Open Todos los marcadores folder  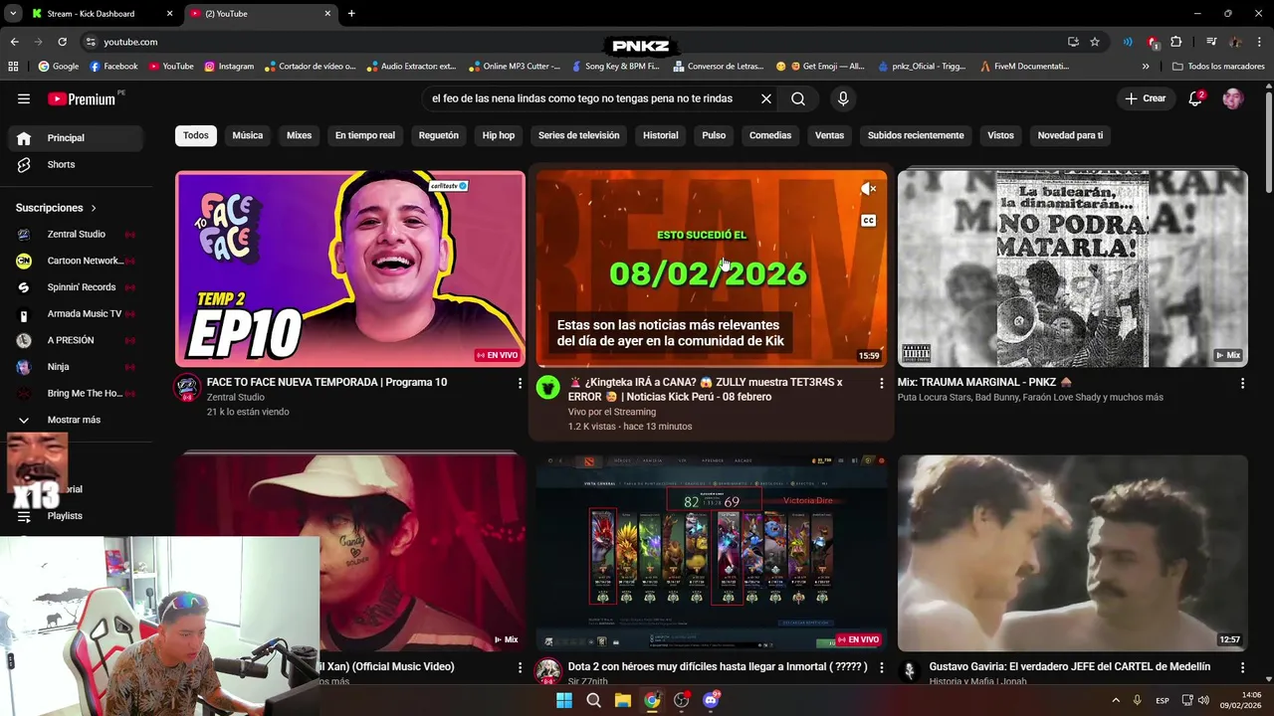(x=1218, y=67)
